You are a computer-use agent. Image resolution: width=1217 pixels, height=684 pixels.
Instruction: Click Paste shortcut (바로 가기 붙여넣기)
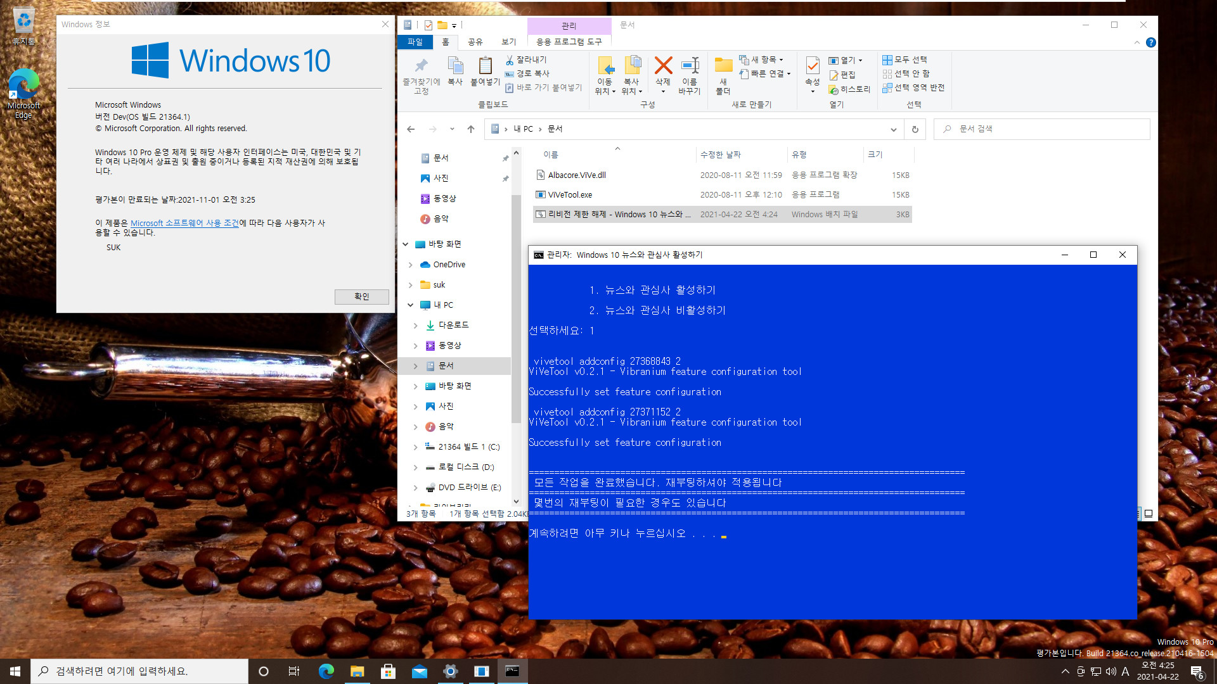click(543, 87)
